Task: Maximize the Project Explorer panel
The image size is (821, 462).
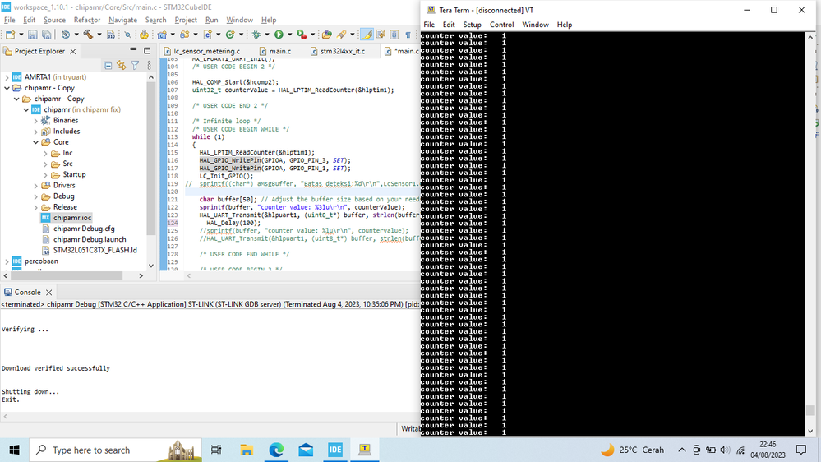Action: pos(147,50)
